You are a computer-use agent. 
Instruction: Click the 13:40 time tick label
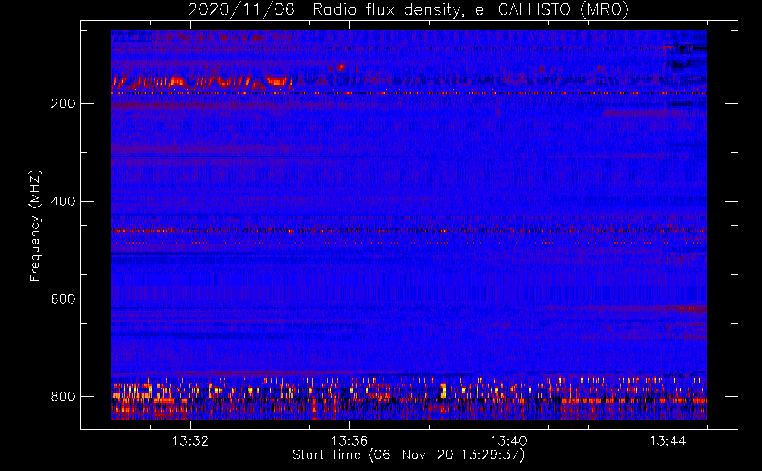coord(509,441)
